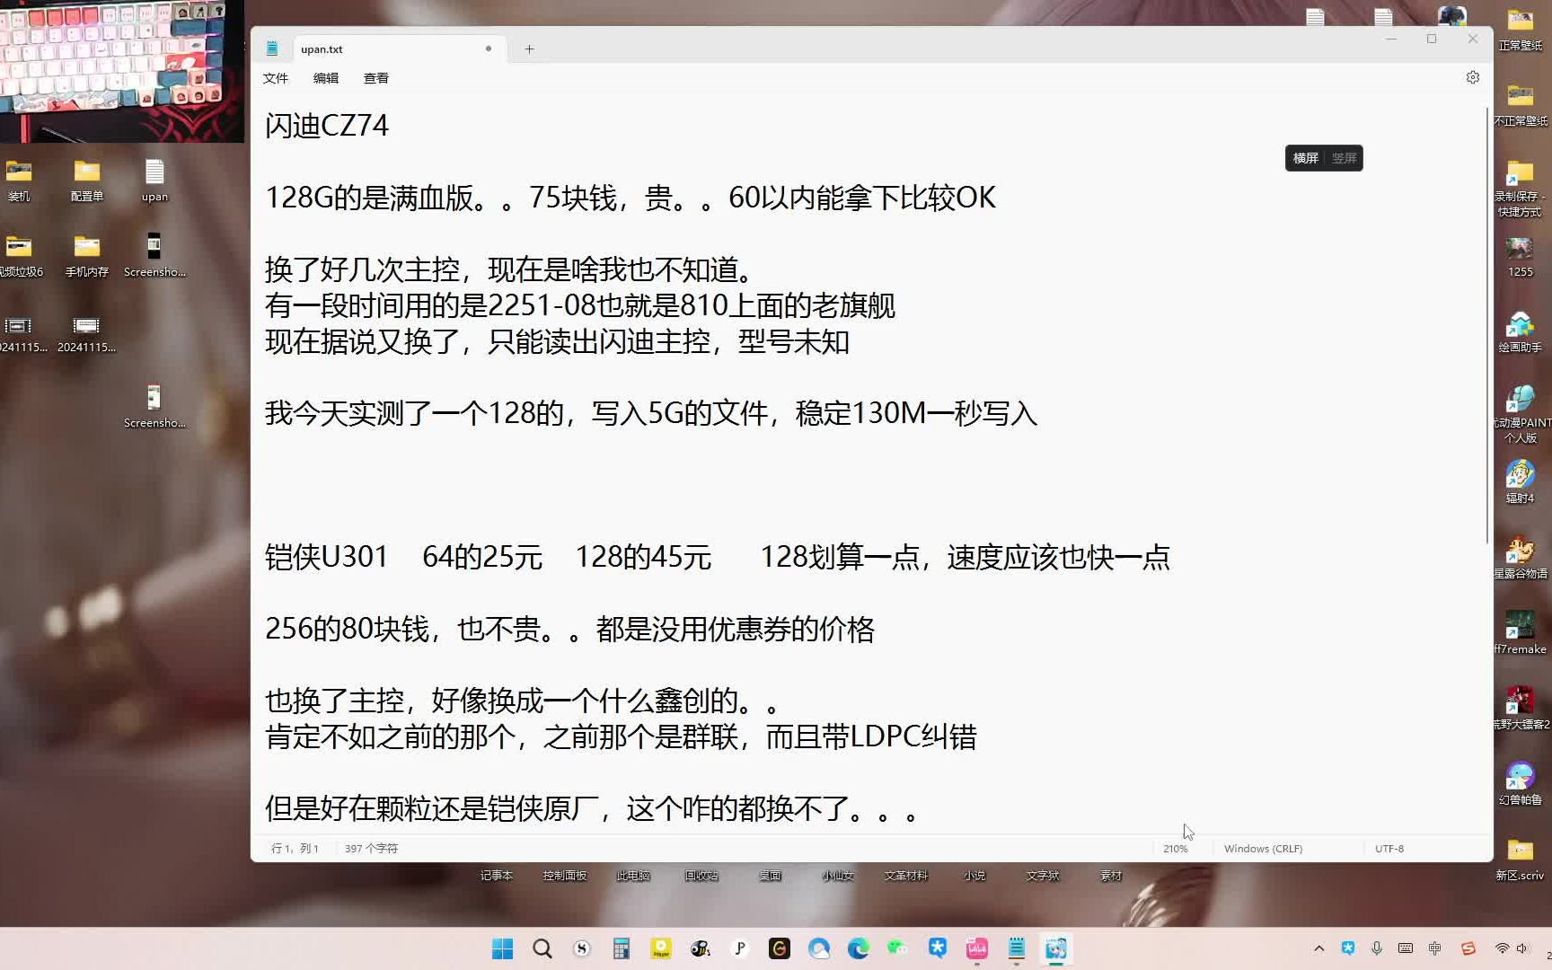
Task: Select the ff7remake shortcut
Action: (1520, 632)
